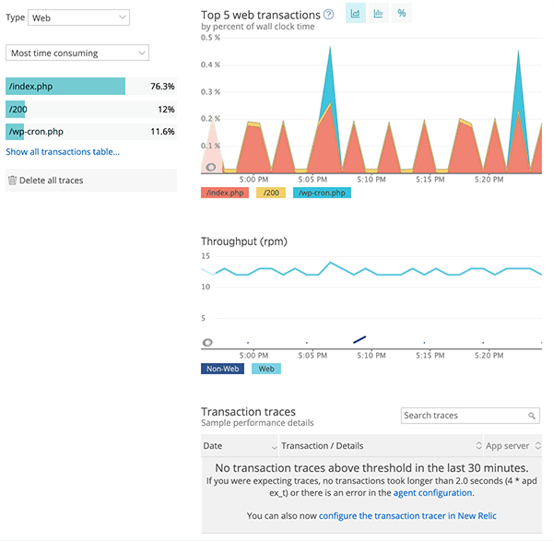Click the circle marker on the throughput chart
553x541 pixels.
coord(207,342)
